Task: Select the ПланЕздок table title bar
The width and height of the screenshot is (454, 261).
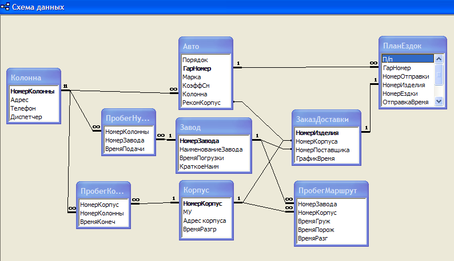Action: tap(413, 46)
